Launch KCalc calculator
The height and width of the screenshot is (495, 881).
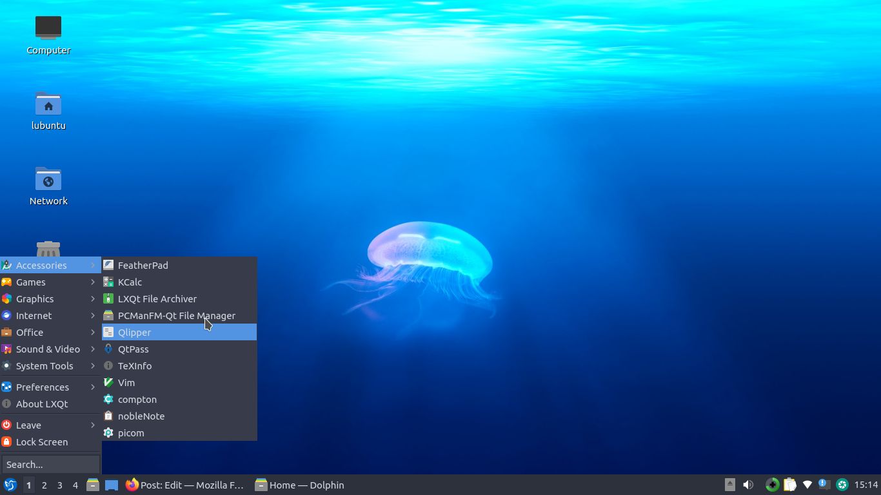[179, 282]
